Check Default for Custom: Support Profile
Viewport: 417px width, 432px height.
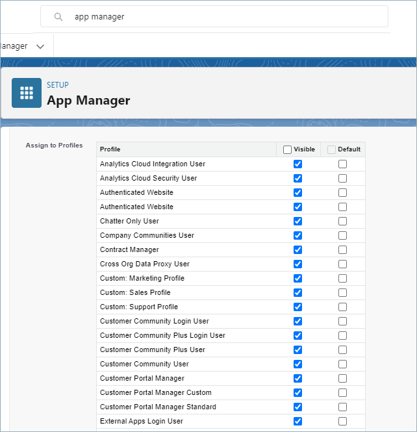[x=343, y=307]
